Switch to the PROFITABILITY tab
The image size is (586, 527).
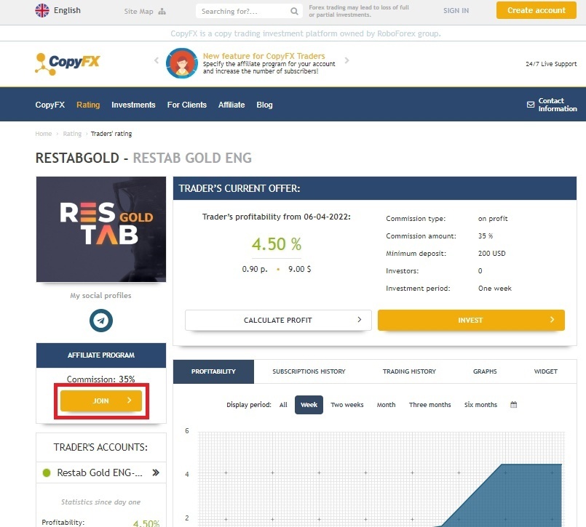213,371
